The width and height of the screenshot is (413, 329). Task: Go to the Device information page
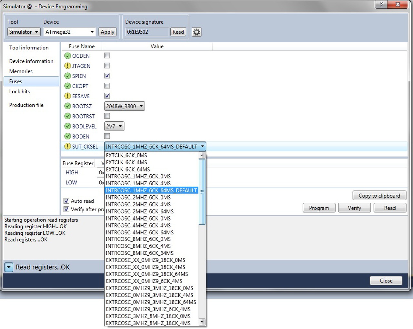(x=31, y=61)
